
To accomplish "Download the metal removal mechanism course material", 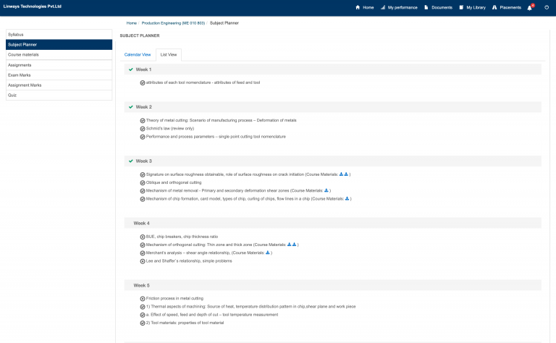I will pos(327,190).
